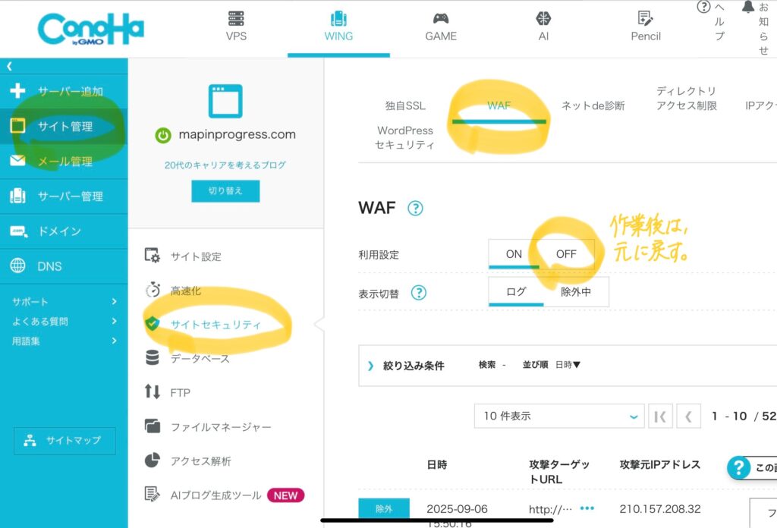Open the 20代のキャリアを考えるブログ link
Image resolution: width=777 pixels, height=528 pixels.
225,165
